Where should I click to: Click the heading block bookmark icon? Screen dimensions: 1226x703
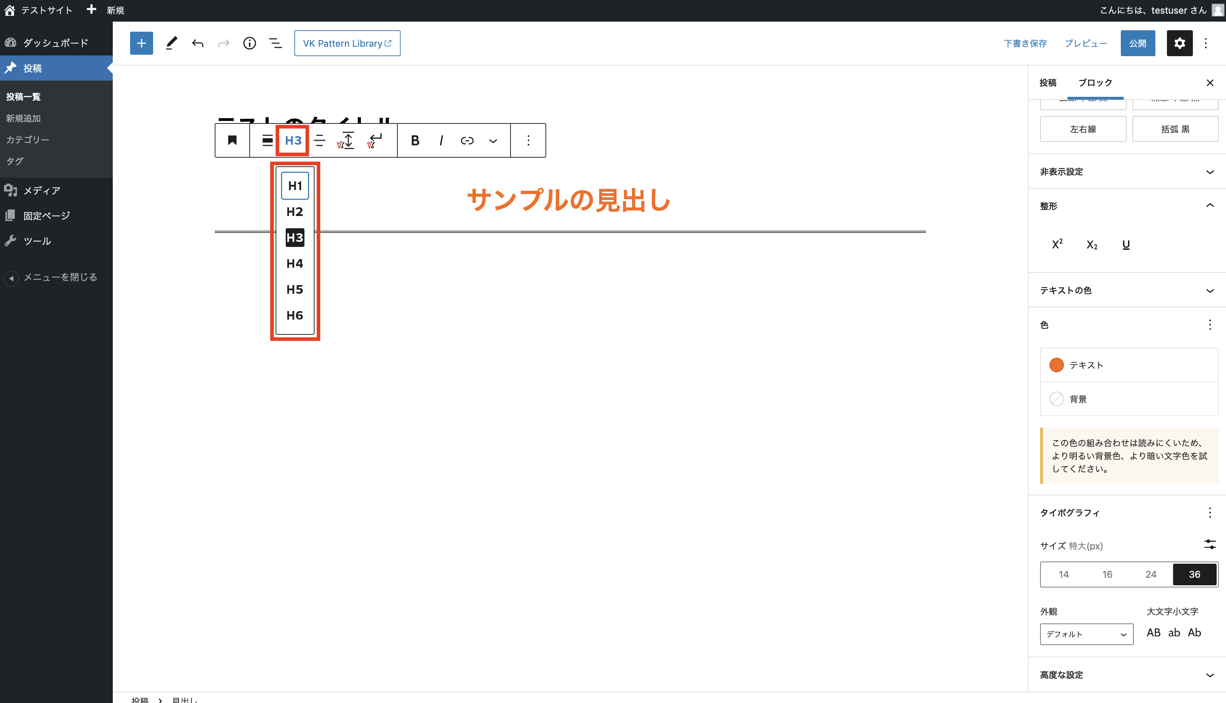coord(232,140)
